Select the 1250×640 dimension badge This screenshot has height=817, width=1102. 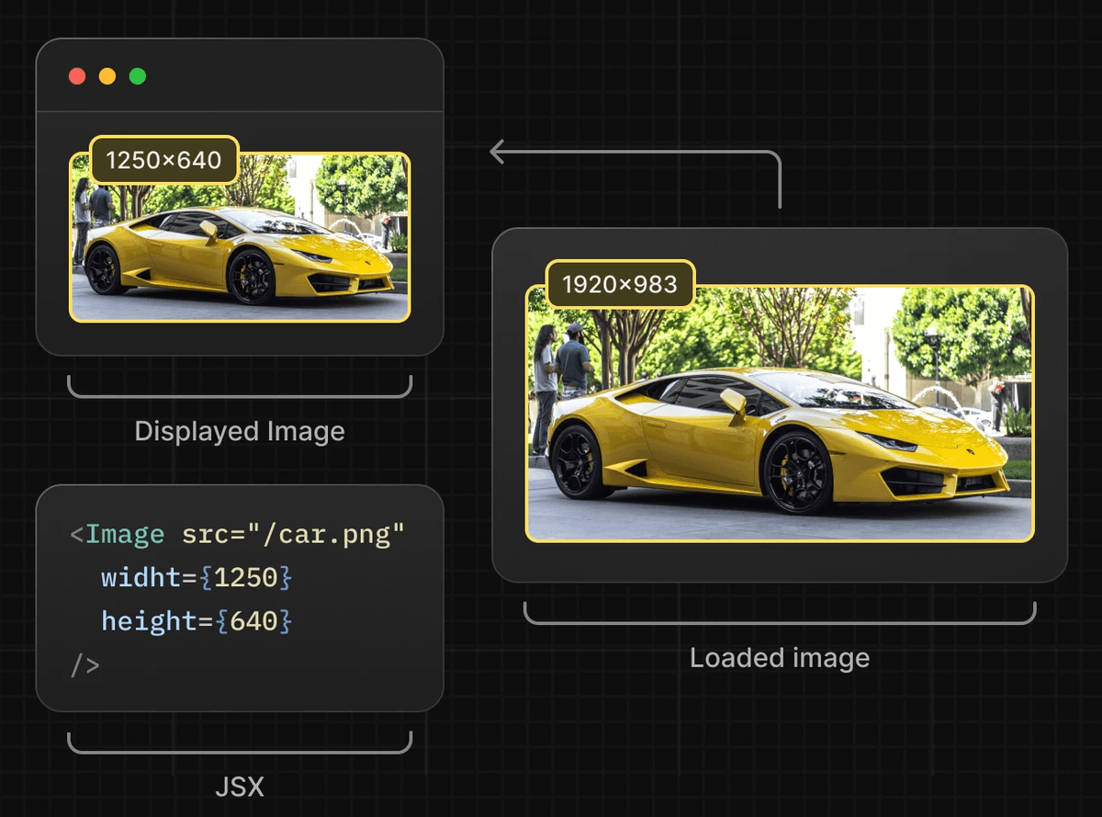[x=163, y=160]
